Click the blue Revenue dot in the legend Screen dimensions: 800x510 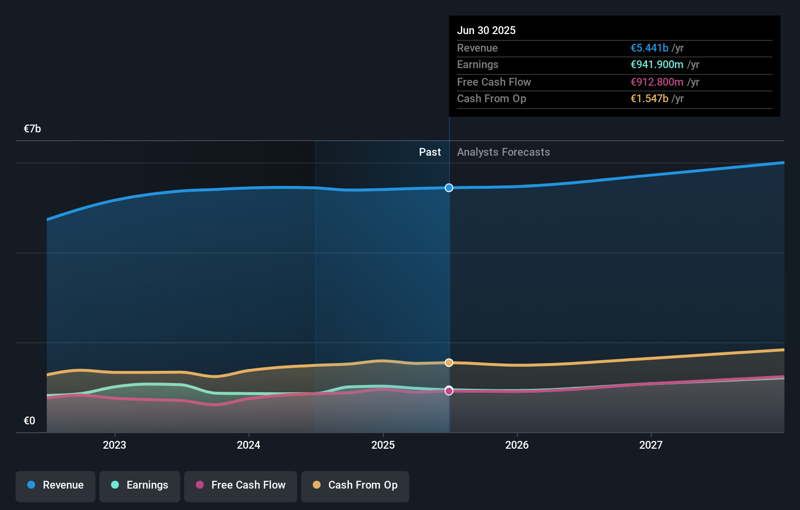(x=32, y=485)
